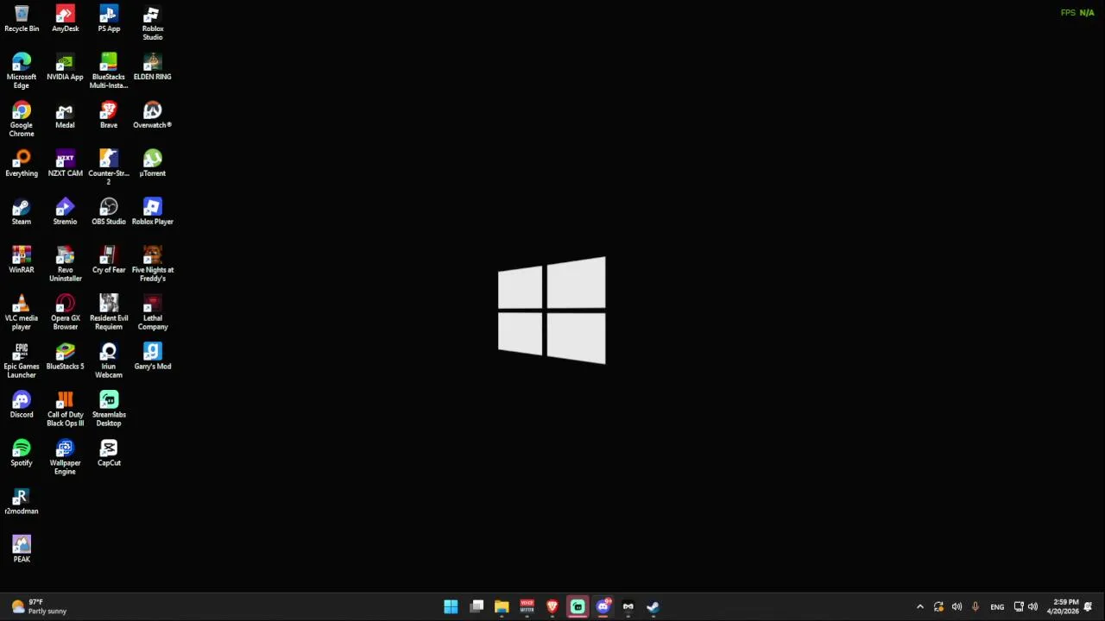The height and width of the screenshot is (621, 1105).
Task: Change the ENG input language
Action: click(997, 607)
